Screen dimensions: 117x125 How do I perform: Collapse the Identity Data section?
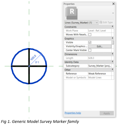coord(112,61)
